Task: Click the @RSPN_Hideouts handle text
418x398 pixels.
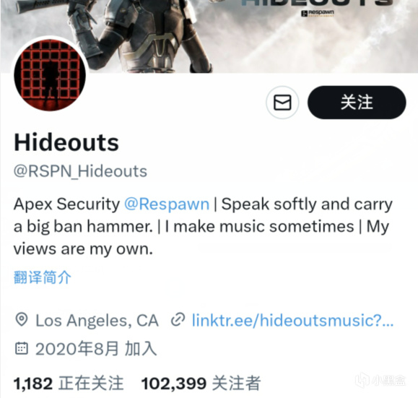Action: click(x=80, y=171)
